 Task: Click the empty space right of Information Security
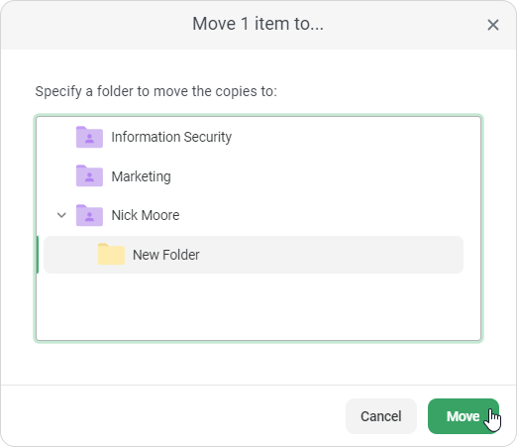pyautogui.click(x=355, y=137)
